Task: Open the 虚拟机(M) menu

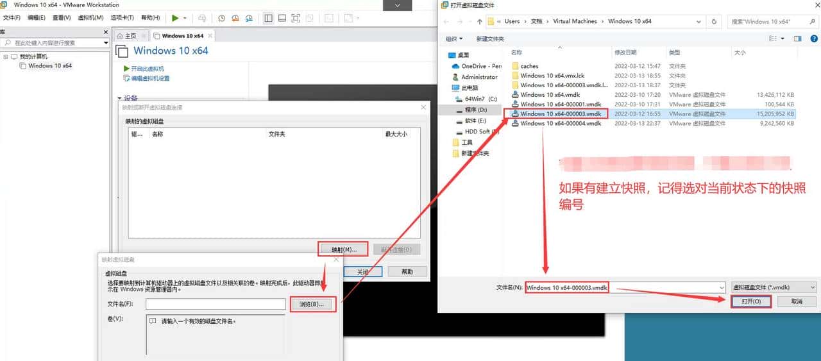Action: click(90, 18)
